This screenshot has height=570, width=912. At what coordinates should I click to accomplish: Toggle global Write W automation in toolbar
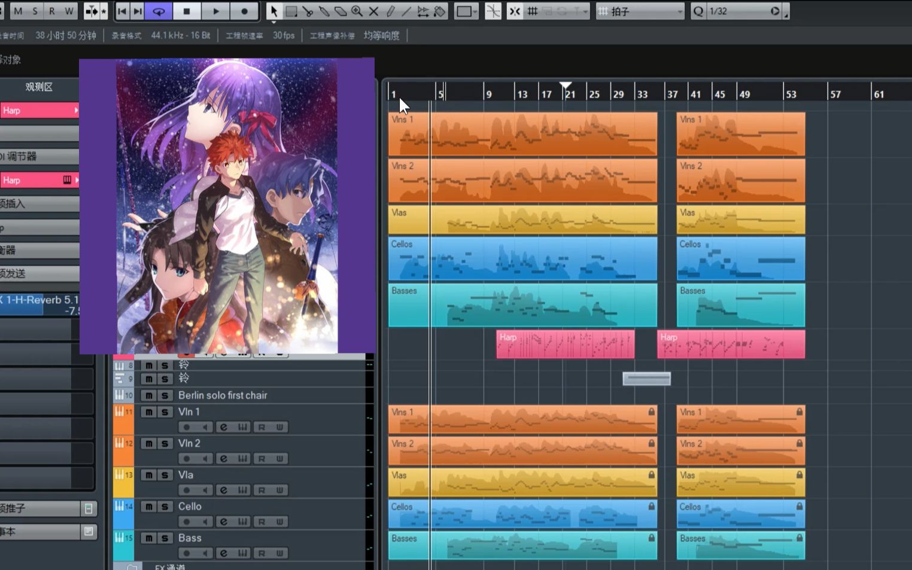click(x=69, y=11)
